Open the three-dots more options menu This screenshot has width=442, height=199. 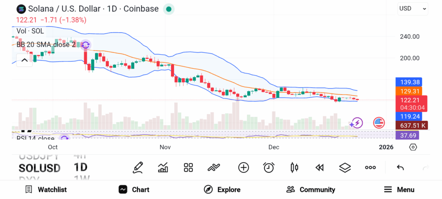pos(370,167)
